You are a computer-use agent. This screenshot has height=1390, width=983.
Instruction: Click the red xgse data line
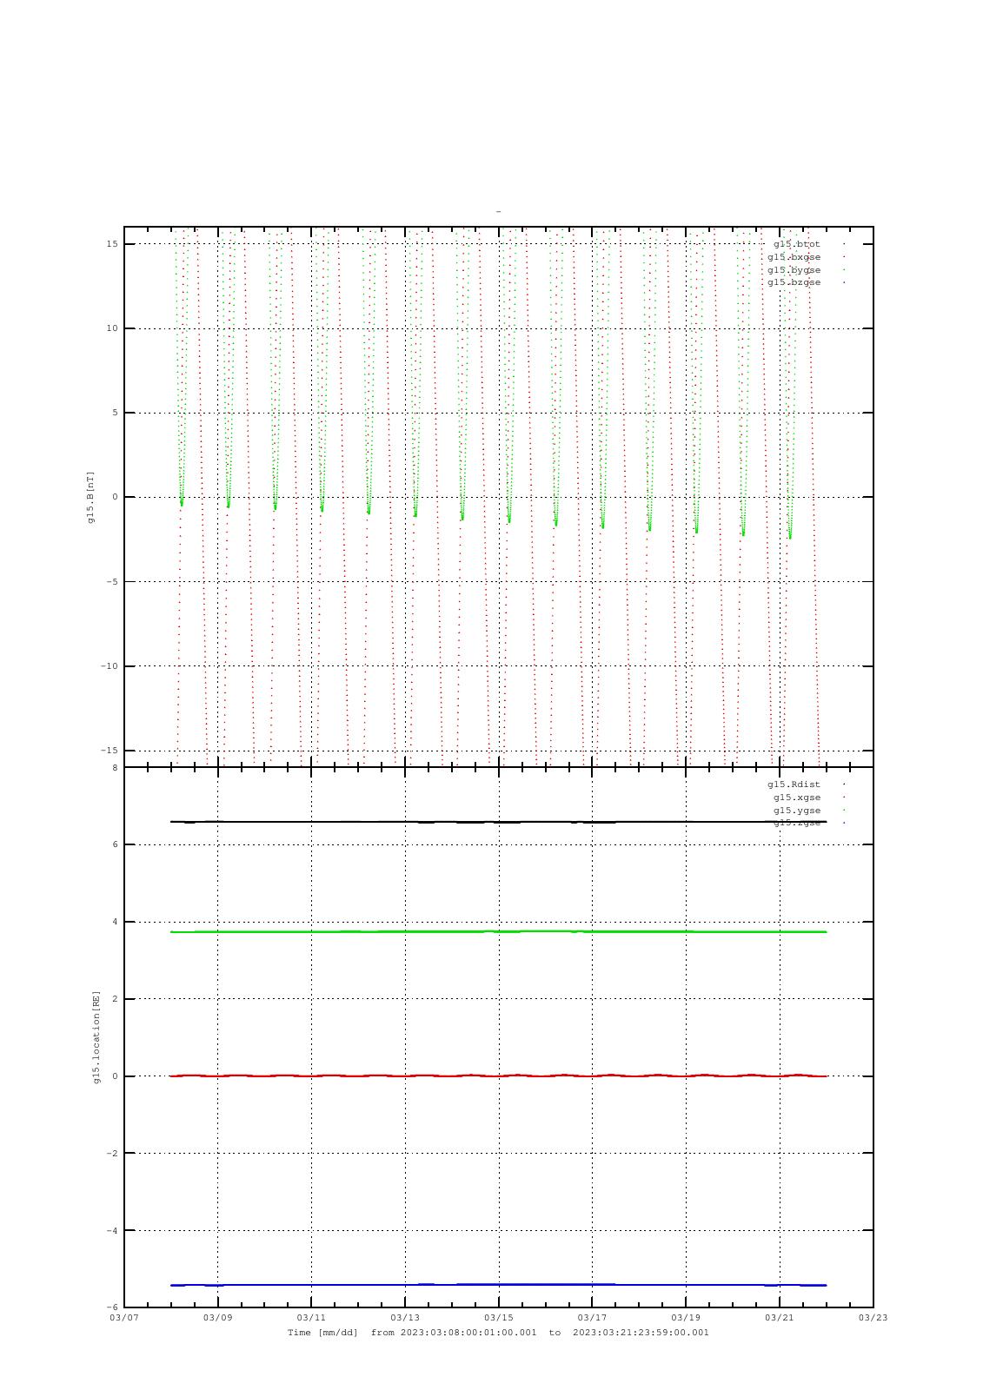point(498,1076)
